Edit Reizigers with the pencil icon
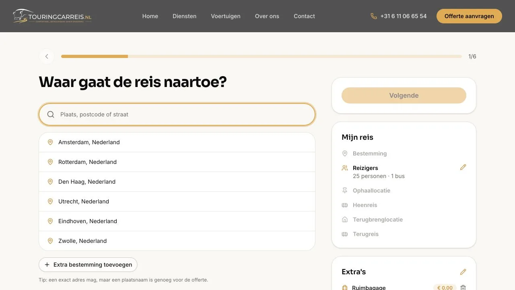The height and width of the screenshot is (290, 515). tap(463, 167)
